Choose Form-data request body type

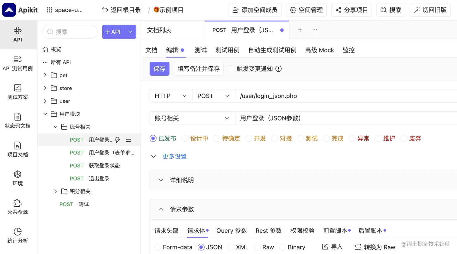click(157, 247)
